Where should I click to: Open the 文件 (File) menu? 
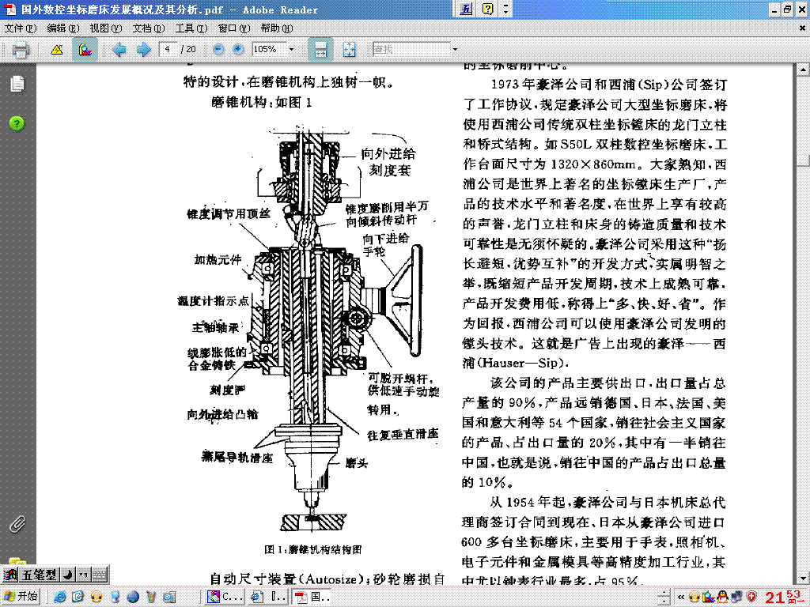tap(21, 28)
